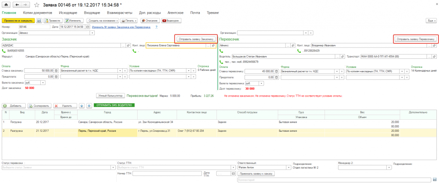This screenshot has height=185, width=439.
Task: Navigate back with the left arrow
Action: coord(18,5)
